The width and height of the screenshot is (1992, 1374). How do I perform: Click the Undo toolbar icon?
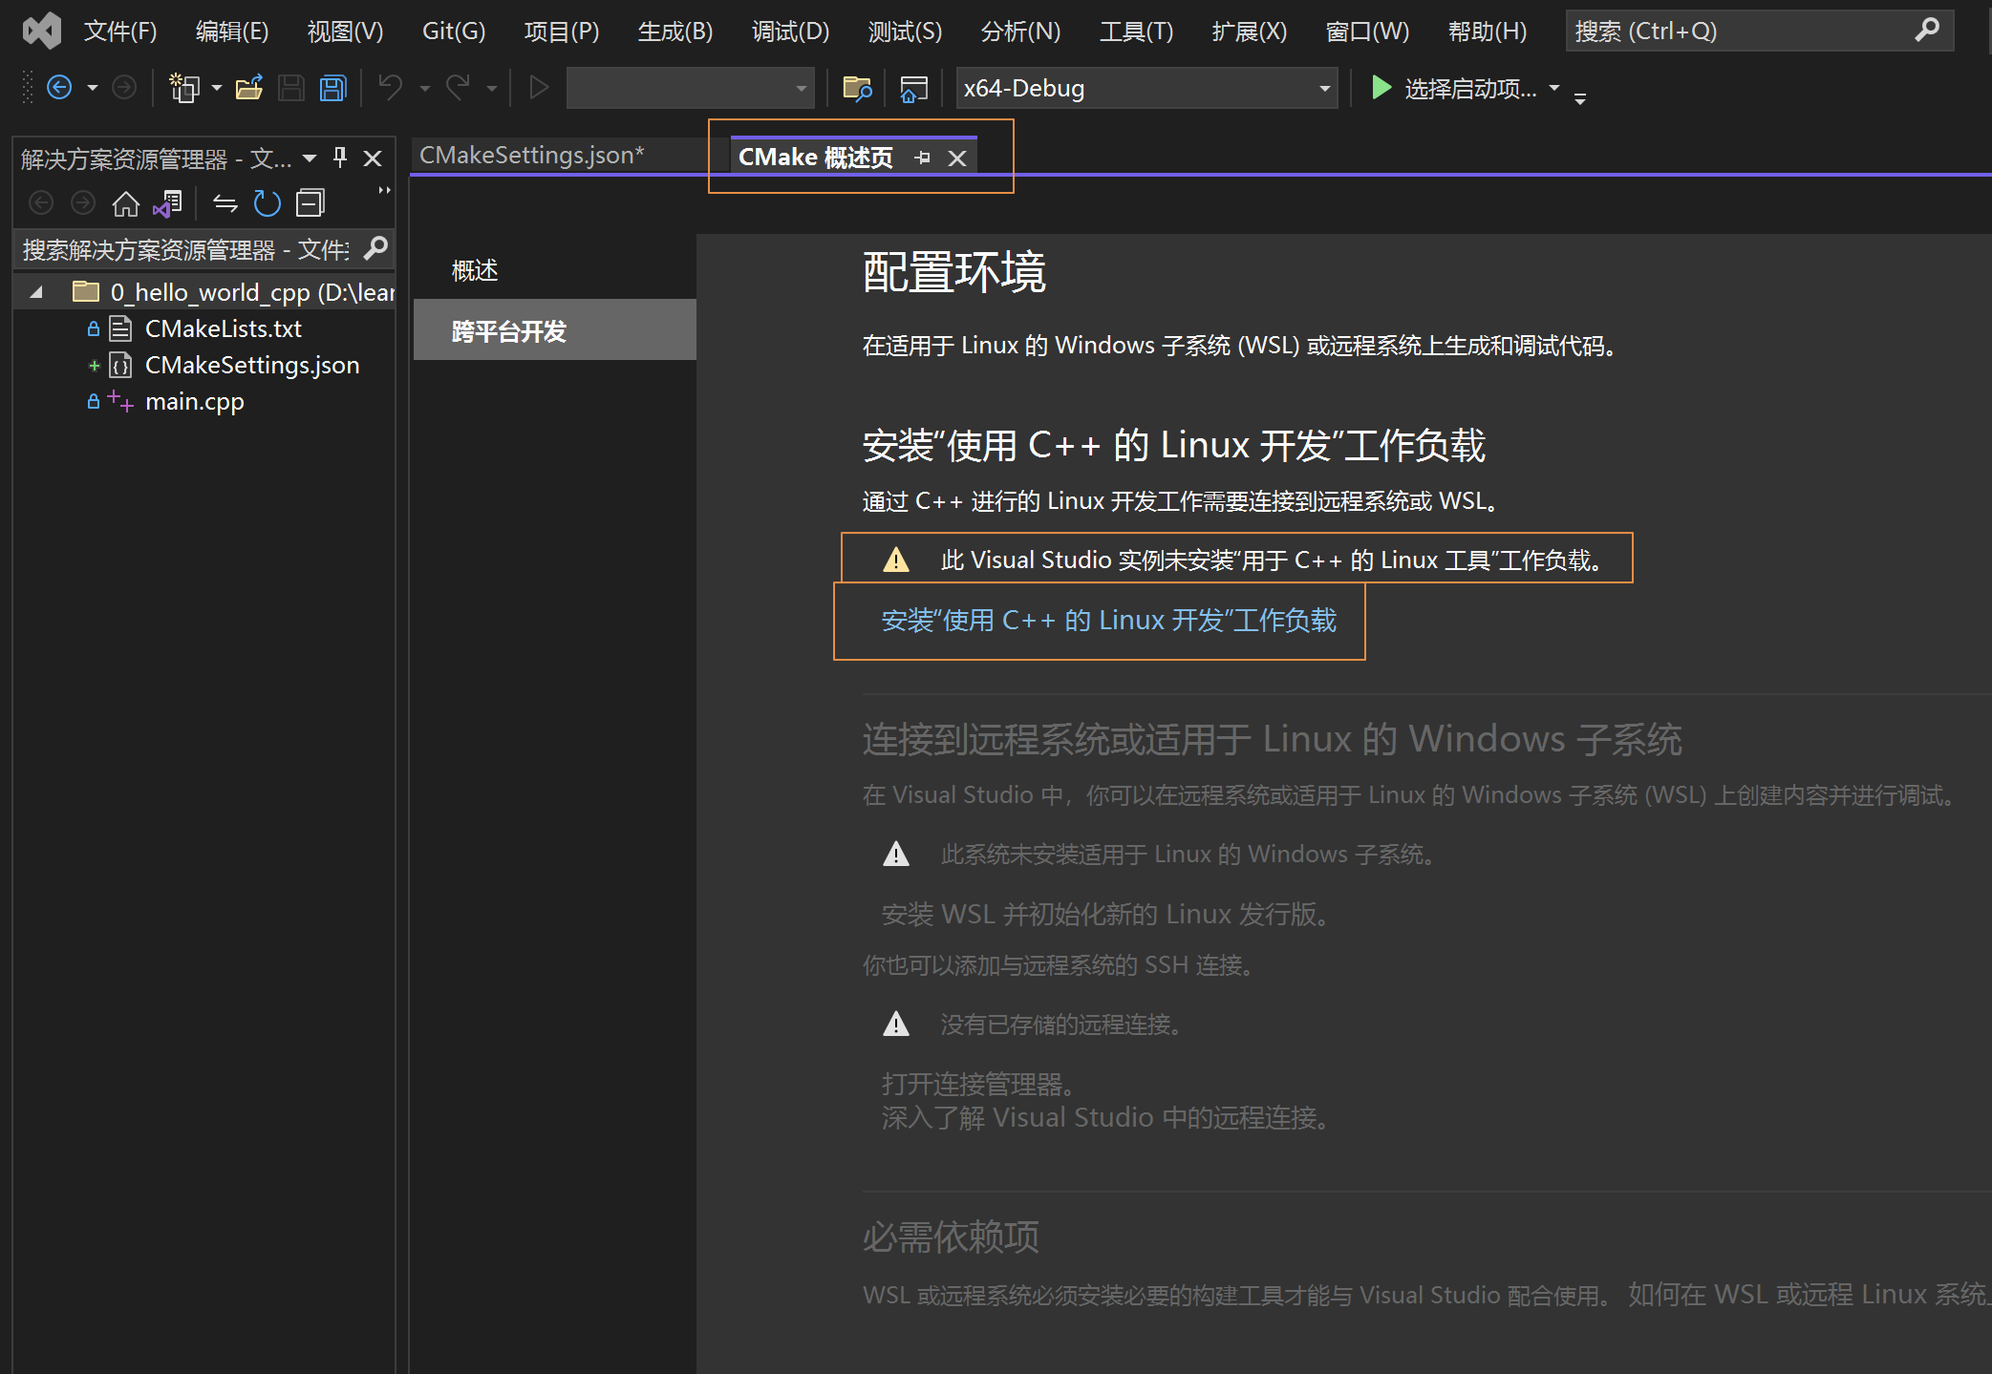pos(390,89)
